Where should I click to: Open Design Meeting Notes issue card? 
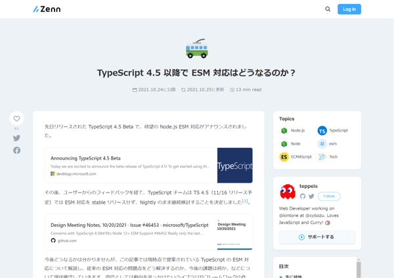[x=148, y=232]
